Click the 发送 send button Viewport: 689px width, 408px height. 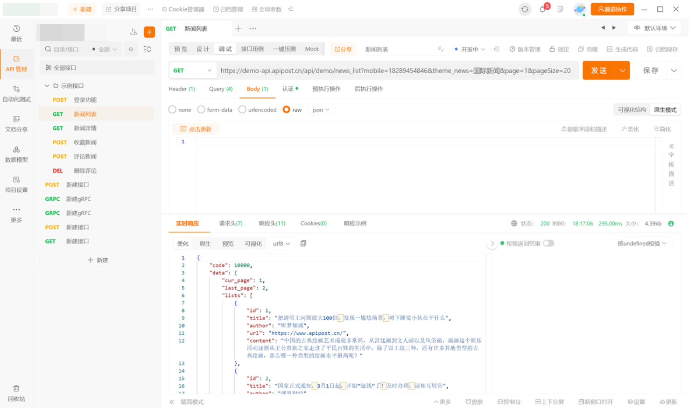point(599,70)
